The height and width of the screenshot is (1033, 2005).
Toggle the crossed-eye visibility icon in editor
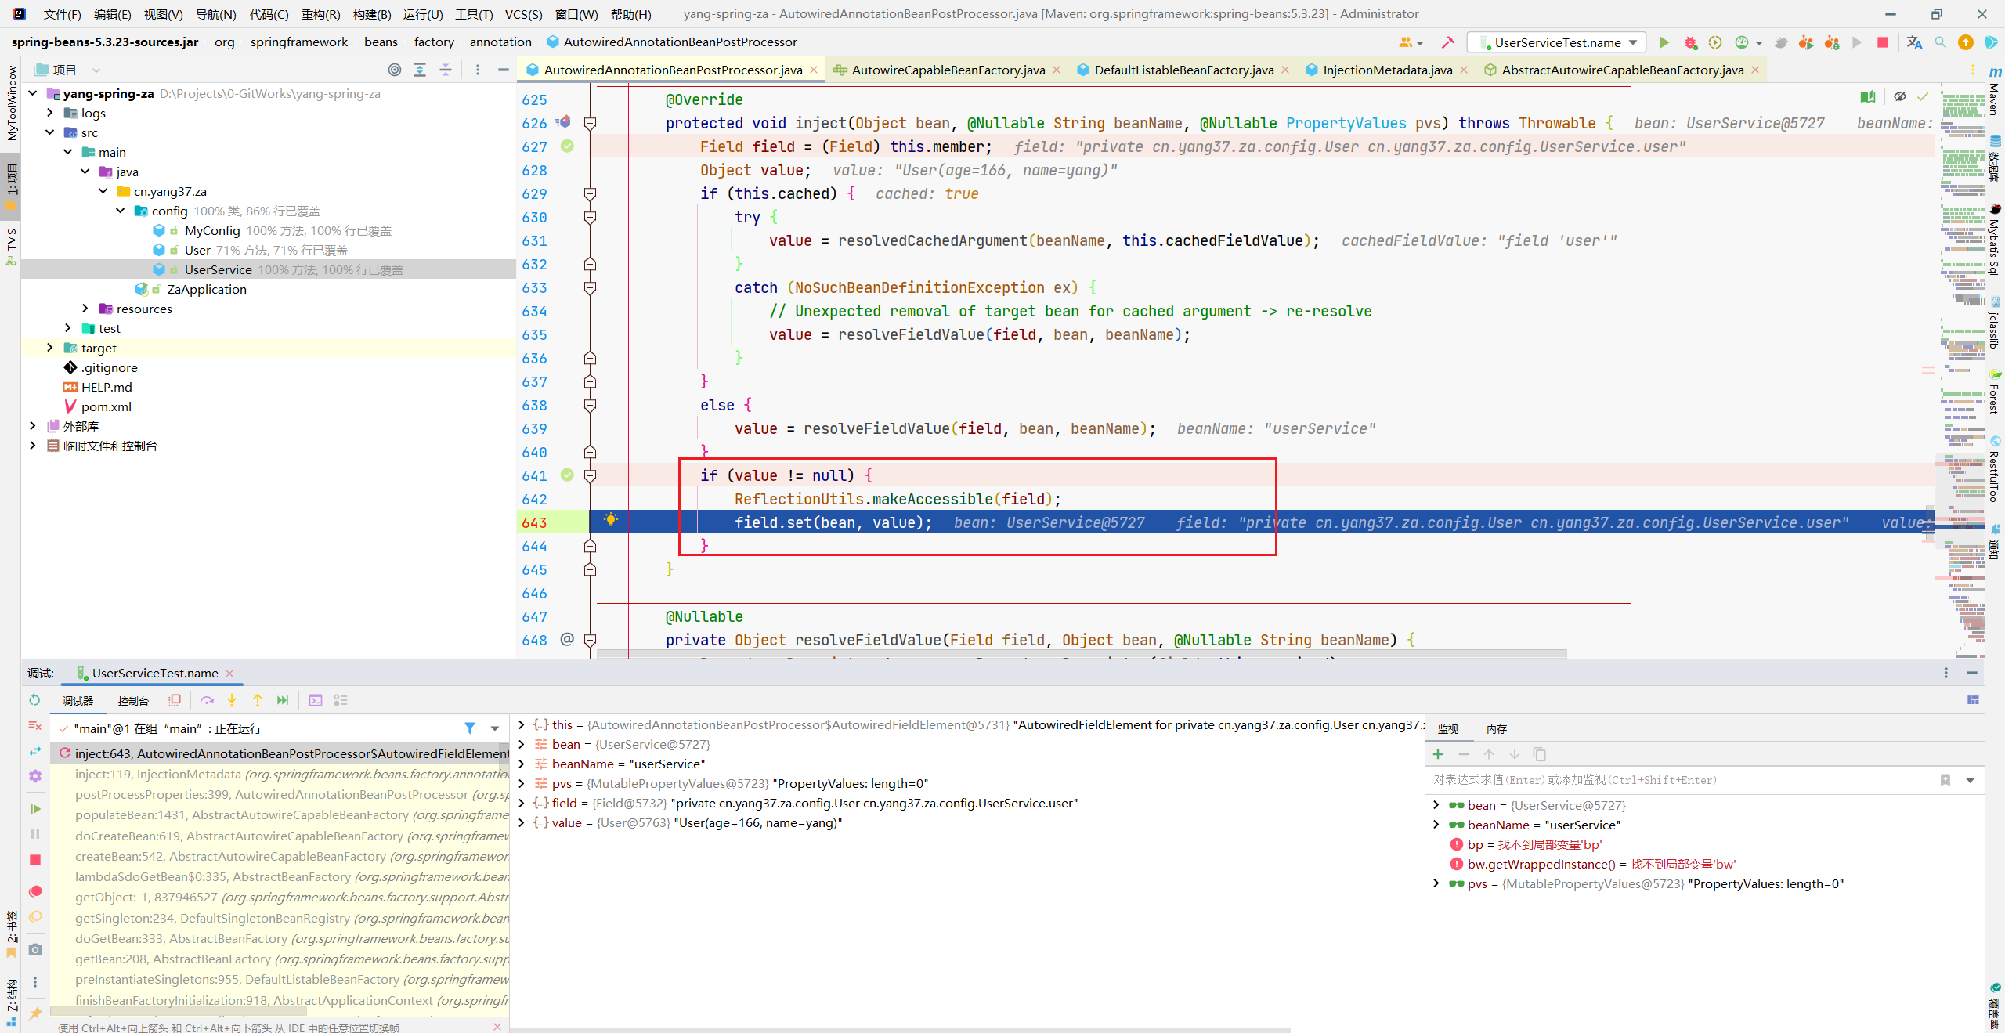[1899, 96]
